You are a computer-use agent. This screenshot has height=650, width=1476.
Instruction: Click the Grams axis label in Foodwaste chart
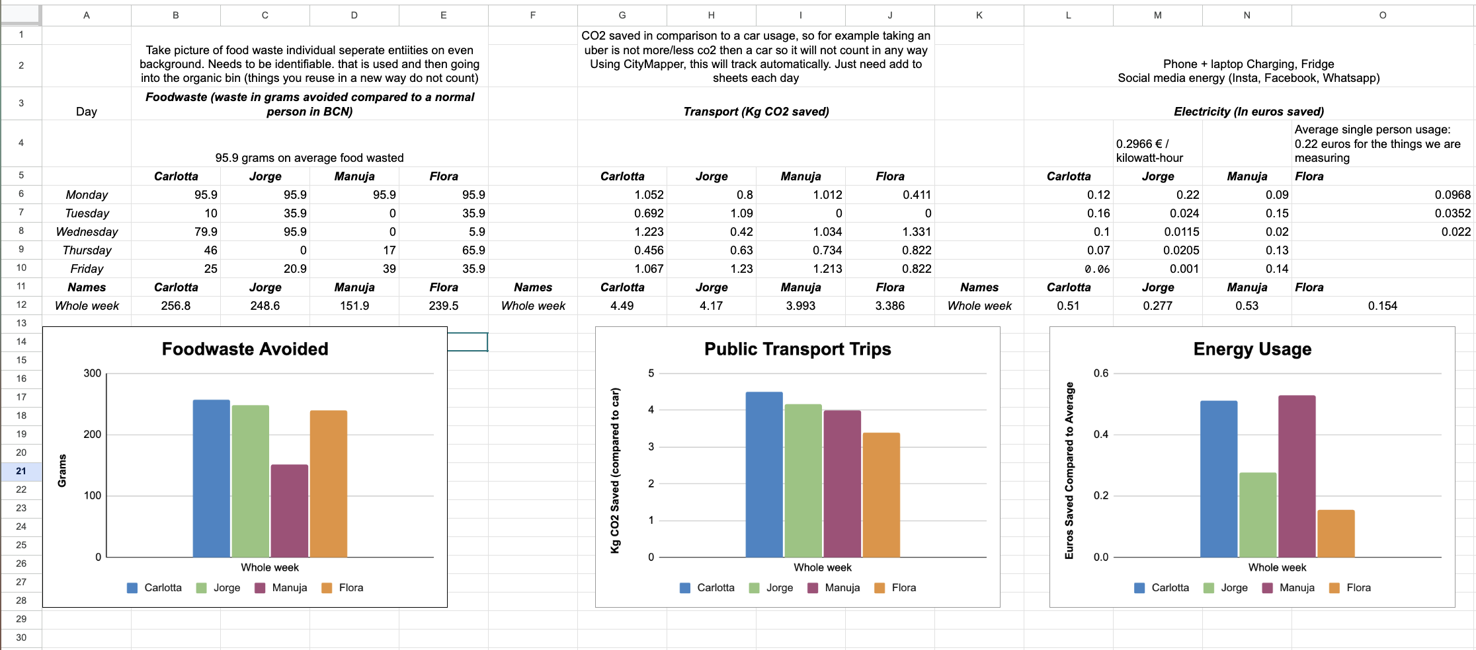[62, 470]
